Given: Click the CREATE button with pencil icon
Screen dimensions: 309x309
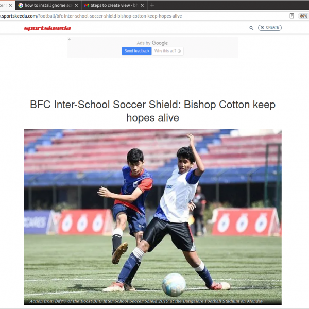Looking at the screenshot, I should [x=269, y=28].
